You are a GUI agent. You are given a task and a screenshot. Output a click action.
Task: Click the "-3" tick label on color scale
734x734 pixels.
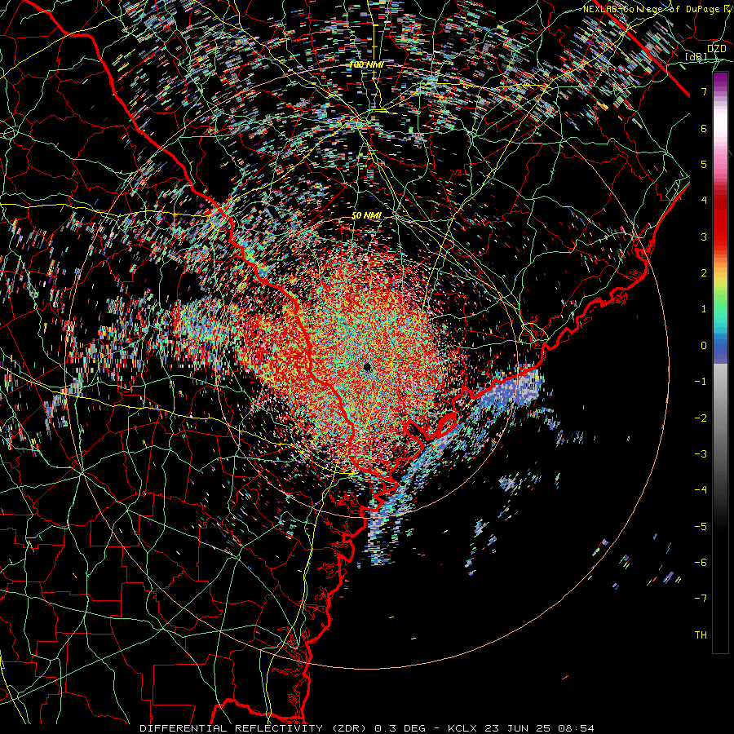pyautogui.click(x=701, y=453)
